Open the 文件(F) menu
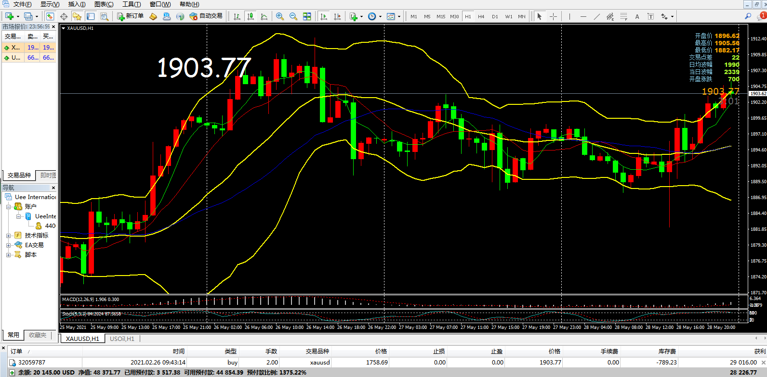767x377 pixels. (x=22, y=4)
